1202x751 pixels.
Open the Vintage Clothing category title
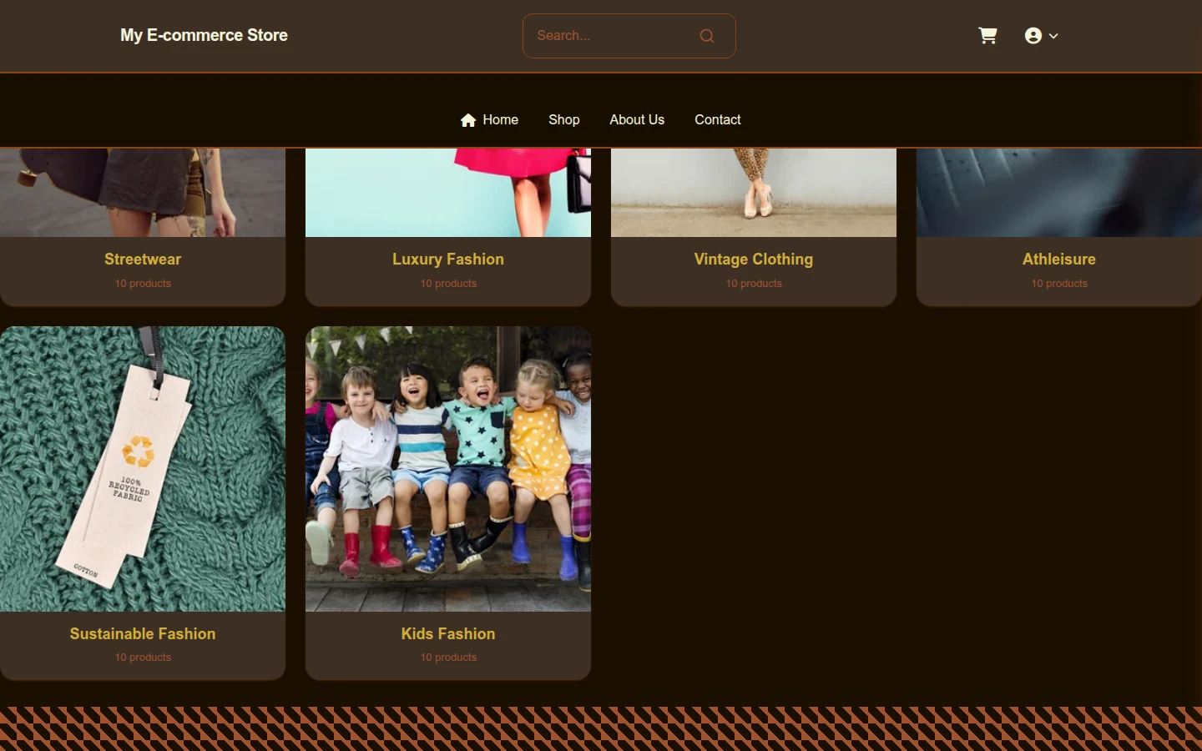point(754,260)
